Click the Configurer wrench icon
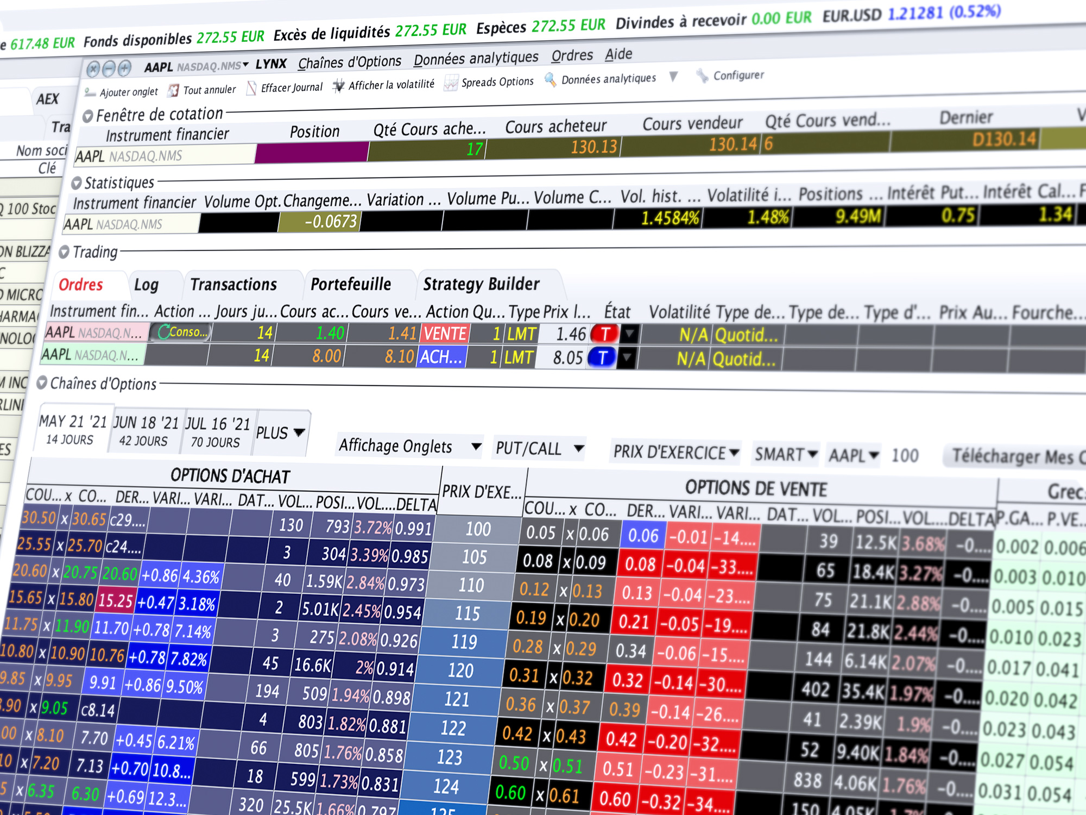Viewport: 1086px width, 815px height. 702,76
